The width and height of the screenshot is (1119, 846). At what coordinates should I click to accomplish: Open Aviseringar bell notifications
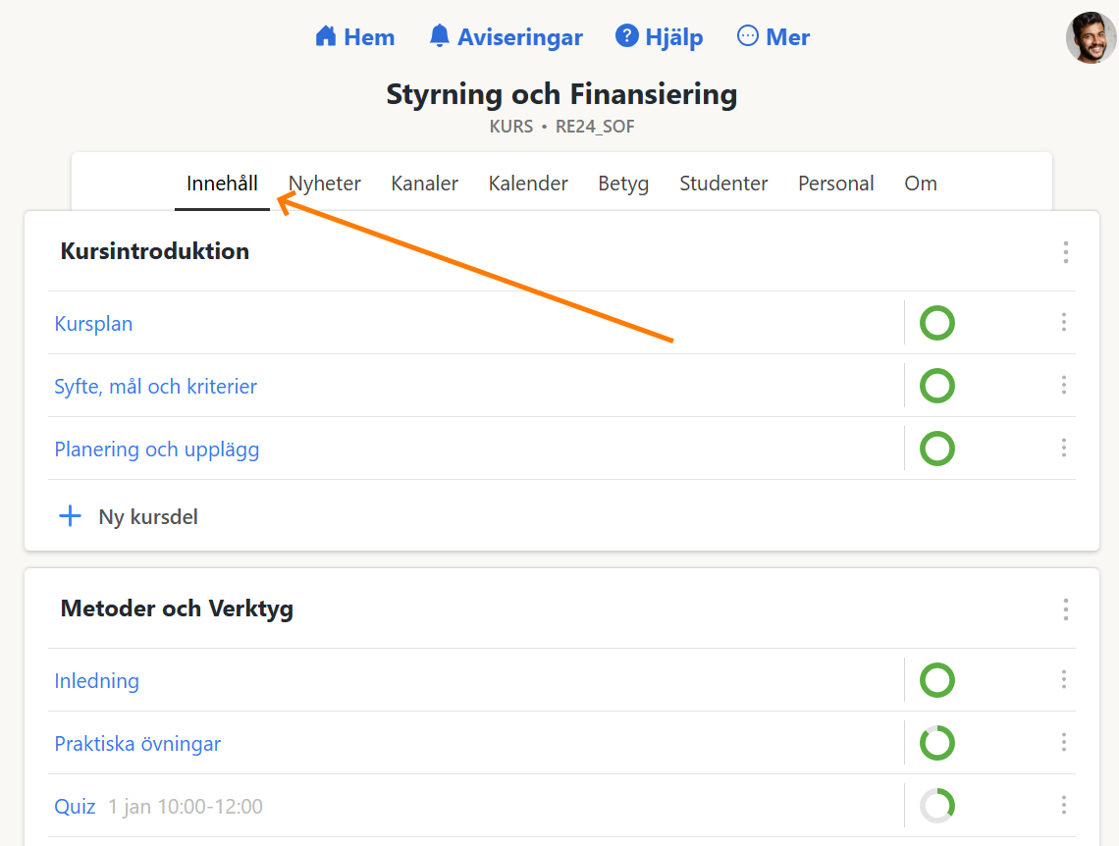440,37
